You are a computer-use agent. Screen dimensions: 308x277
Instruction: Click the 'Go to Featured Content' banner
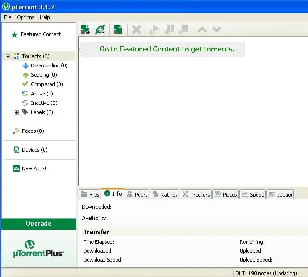coord(162,49)
